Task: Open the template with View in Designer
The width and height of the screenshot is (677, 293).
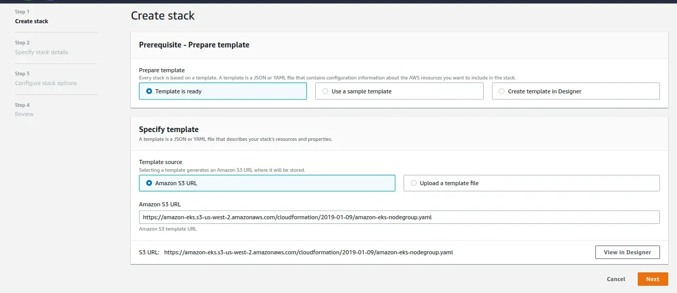Action: coord(627,252)
